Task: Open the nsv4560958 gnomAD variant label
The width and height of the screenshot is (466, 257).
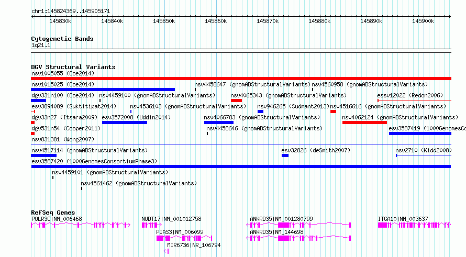Action: click(370, 84)
